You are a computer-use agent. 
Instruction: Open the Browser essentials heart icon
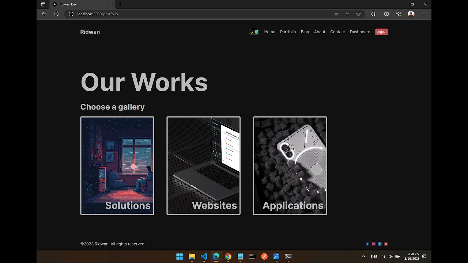[x=399, y=14]
